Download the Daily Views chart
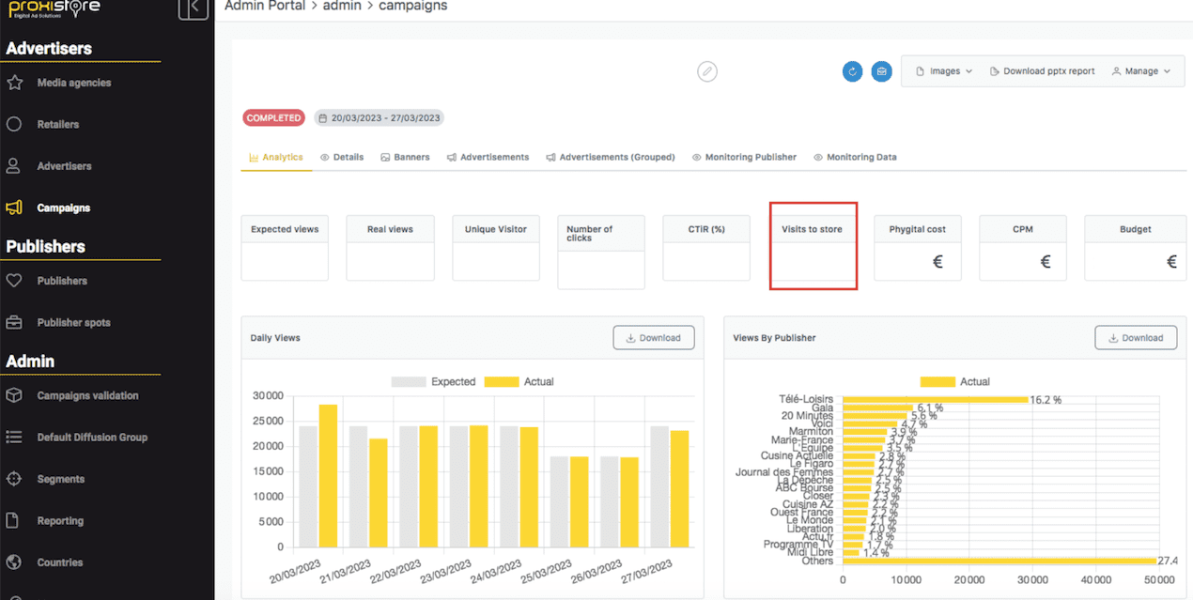Viewport: 1193px width, 600px height. pyautogui.click(x=654, y=338)
